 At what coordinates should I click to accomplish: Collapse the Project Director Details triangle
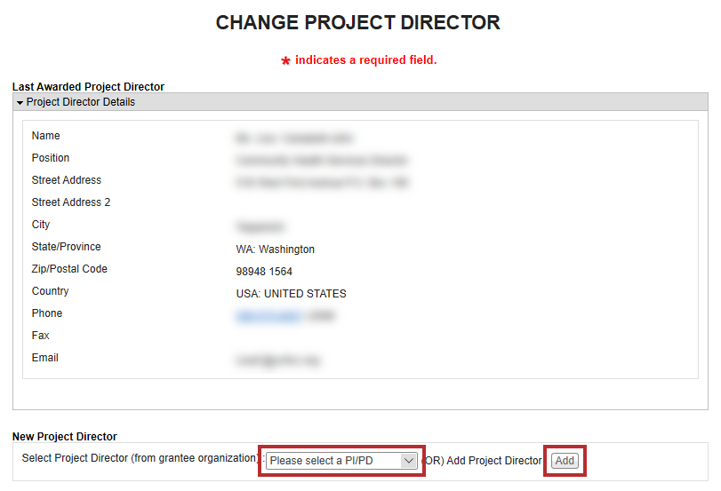click(20, 103)
